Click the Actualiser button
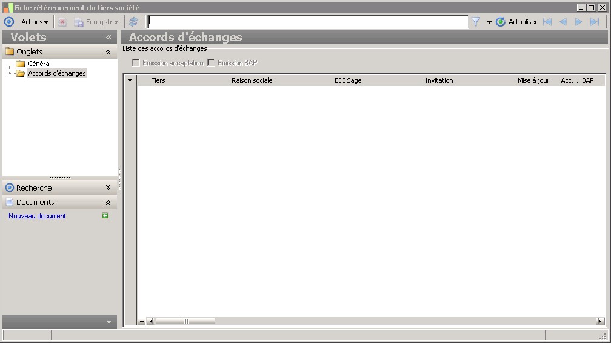The height and width of the screenshot is (343, 611). pos(516,22)
